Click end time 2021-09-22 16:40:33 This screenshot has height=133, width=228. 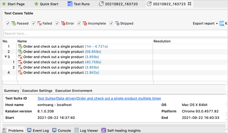pos(201,118)
